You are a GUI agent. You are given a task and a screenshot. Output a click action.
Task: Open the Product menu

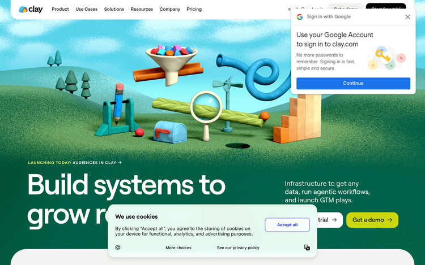pyautogui.click(x=60, y=9)
